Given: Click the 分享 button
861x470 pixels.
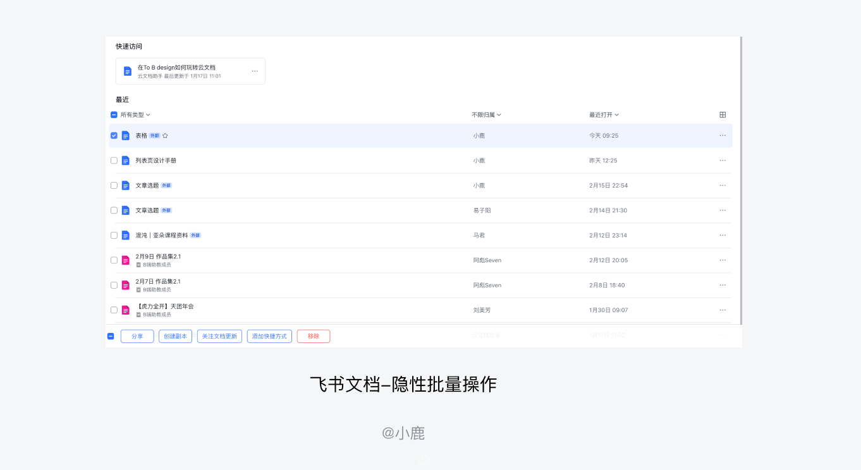Looking at the screenshot, I should click(x=137, y=337).
